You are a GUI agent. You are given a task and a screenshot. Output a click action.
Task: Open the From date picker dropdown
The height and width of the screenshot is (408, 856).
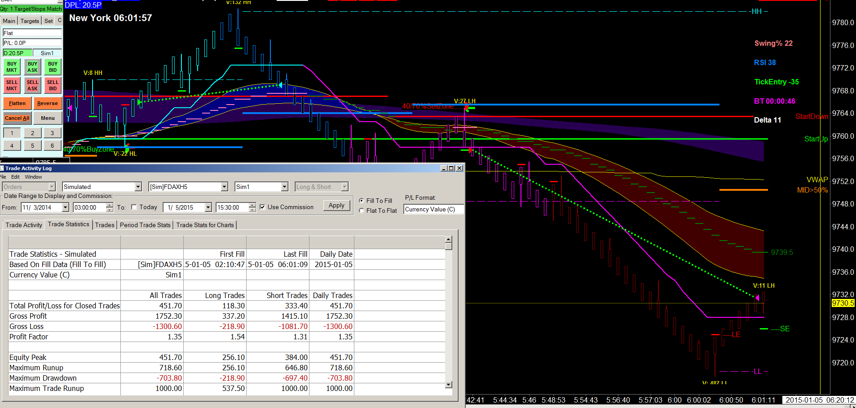coord(66,207)
